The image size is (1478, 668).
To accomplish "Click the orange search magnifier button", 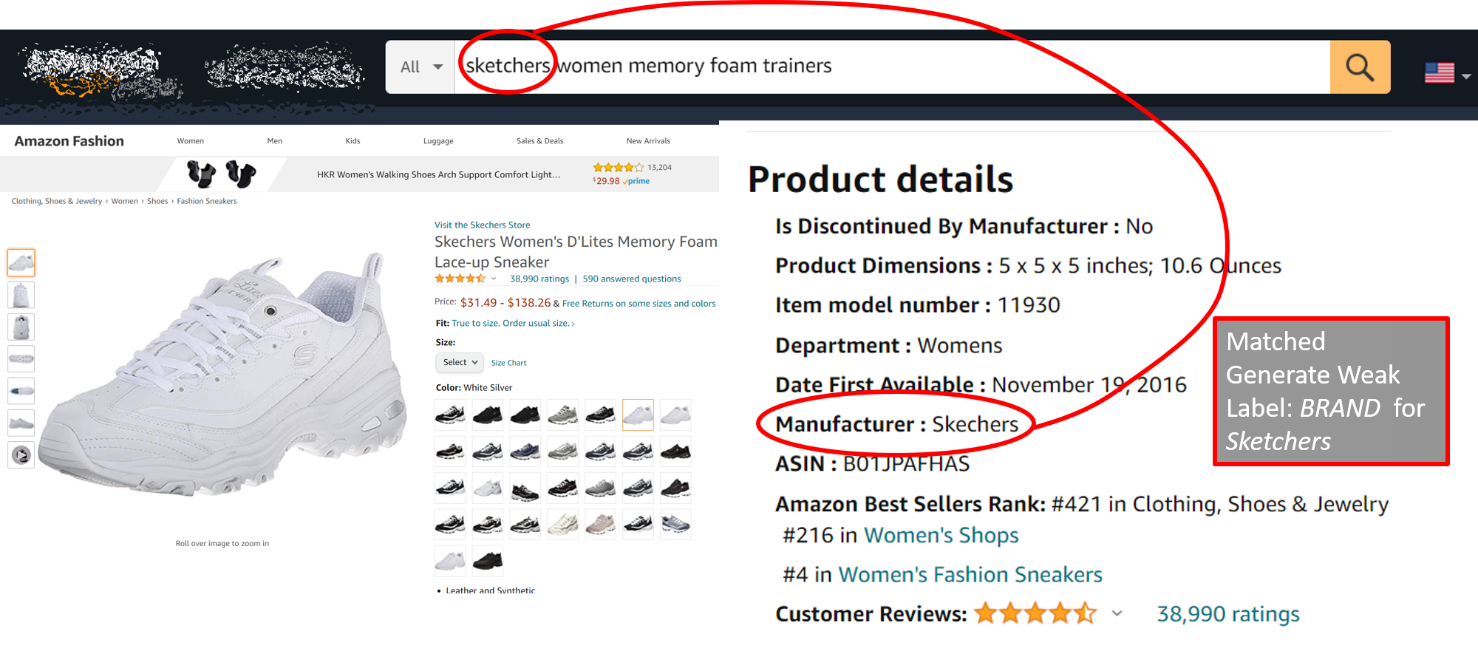I will click(1360, 67).
